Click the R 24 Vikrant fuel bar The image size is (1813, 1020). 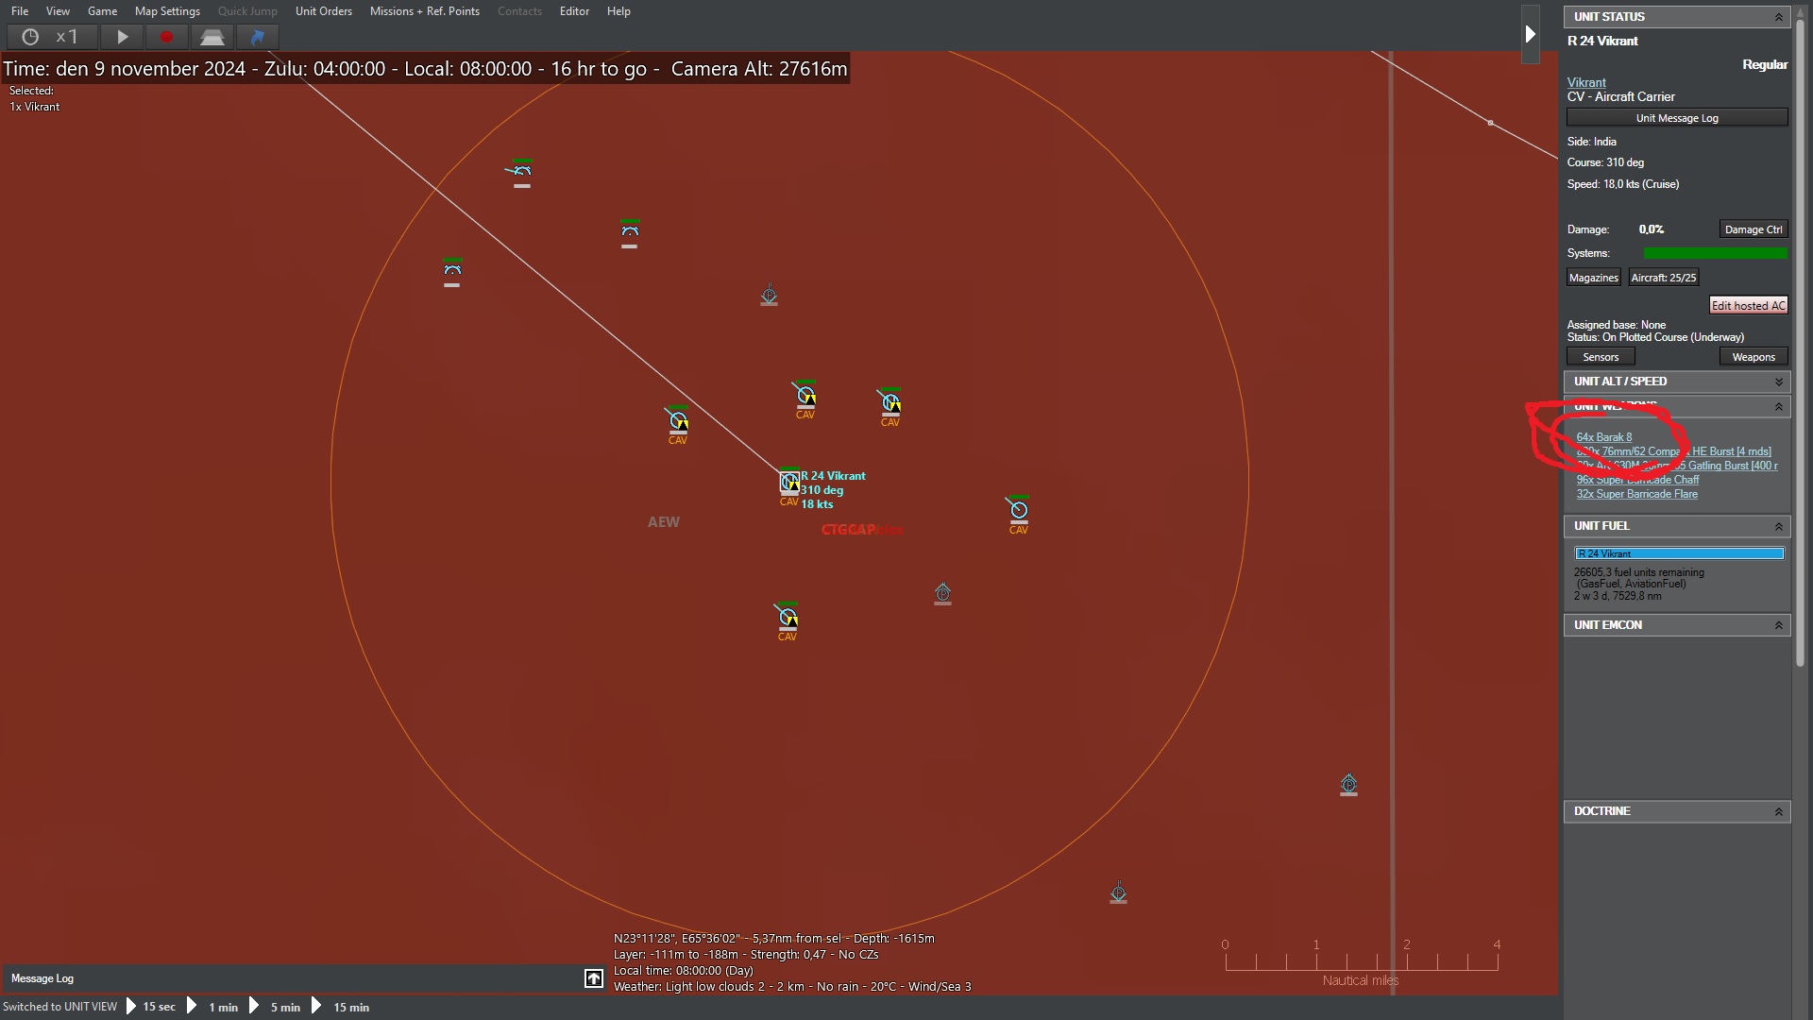pos(1678,553)
